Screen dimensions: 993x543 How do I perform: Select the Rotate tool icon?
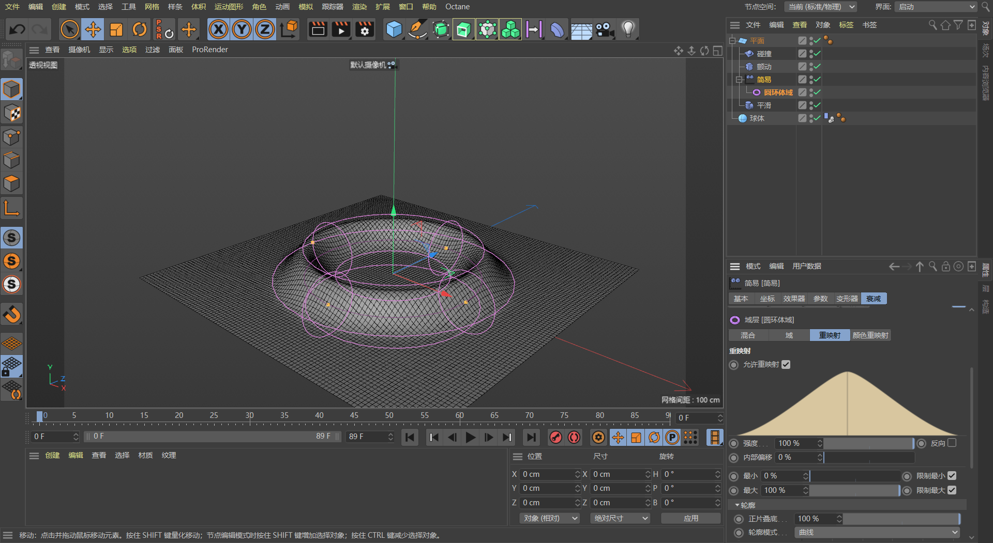140,29
